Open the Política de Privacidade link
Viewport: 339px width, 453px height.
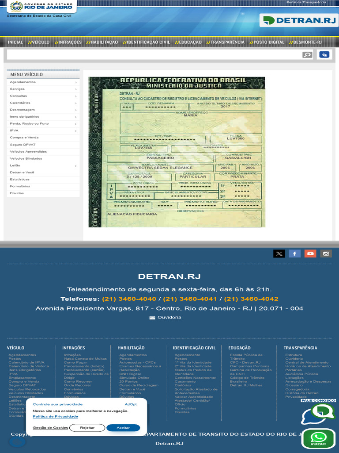click(55, 416)
